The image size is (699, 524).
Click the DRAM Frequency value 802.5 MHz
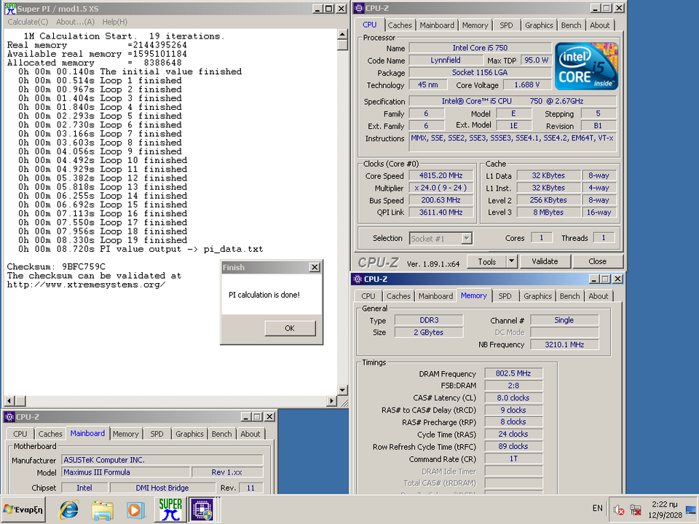513,373
